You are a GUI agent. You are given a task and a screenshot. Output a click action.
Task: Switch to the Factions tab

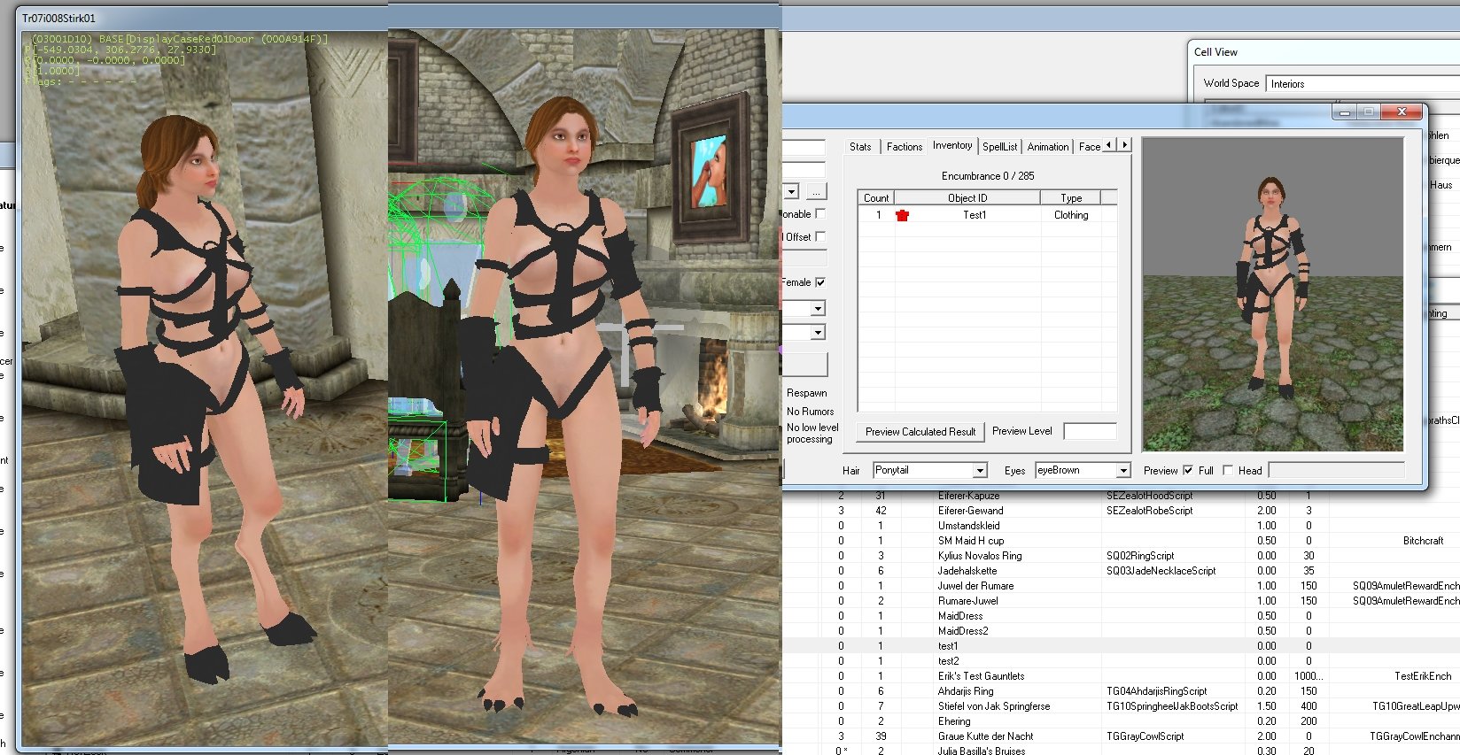tap(905, 147)
